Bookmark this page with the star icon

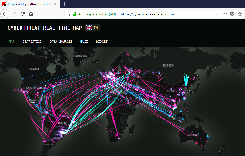click(x=240, y=14)
